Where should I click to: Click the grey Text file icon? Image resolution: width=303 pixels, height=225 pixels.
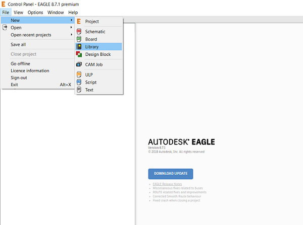tap(79, 90)
